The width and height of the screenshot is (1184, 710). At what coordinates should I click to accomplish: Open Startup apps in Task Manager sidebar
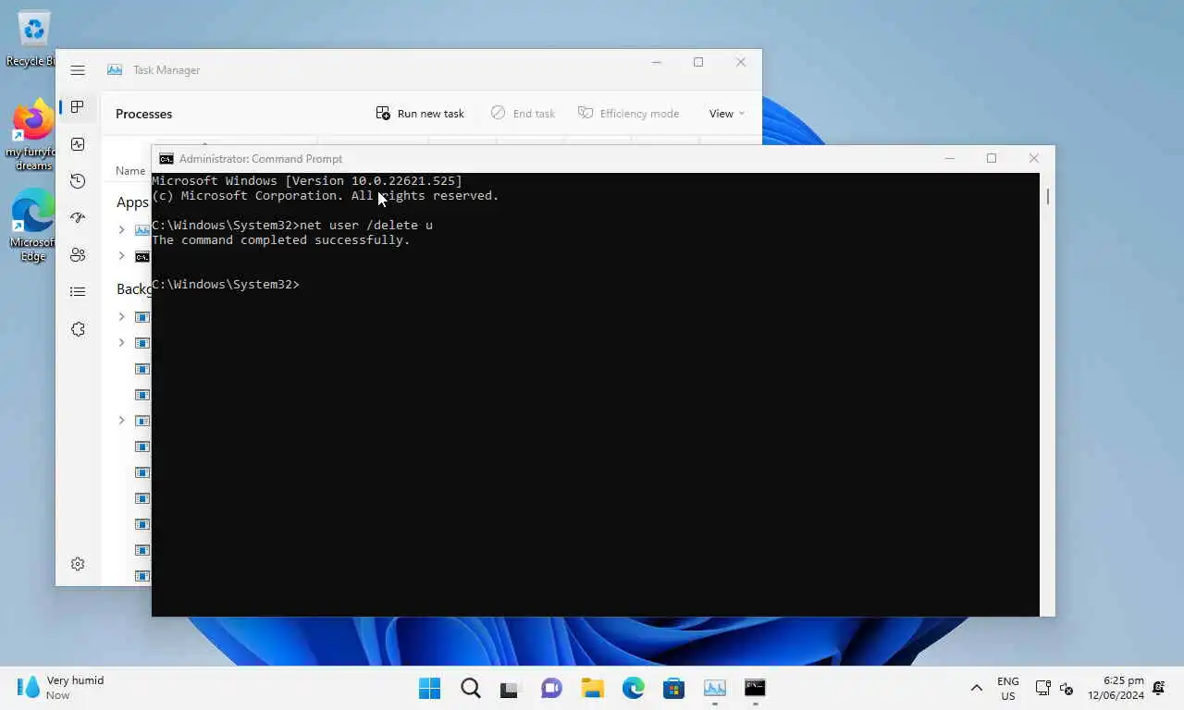point(78,218)
